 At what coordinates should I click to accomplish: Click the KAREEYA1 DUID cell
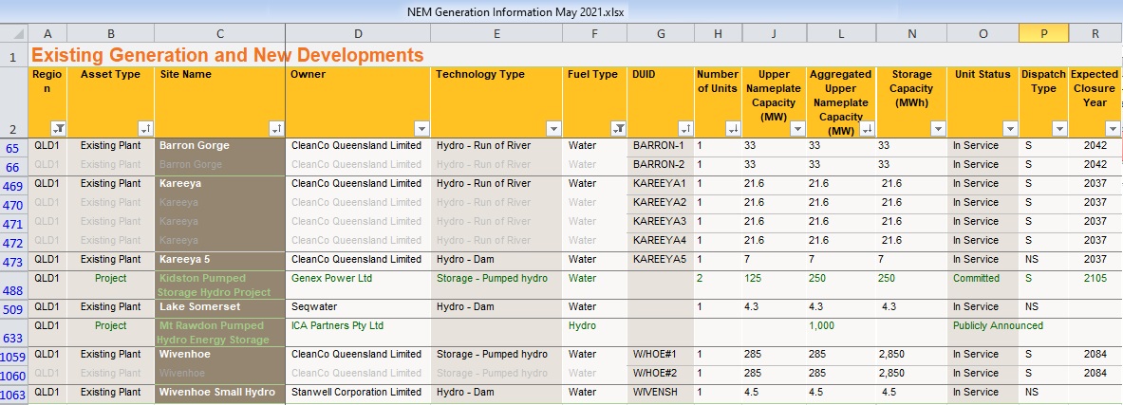click(661, 183)
